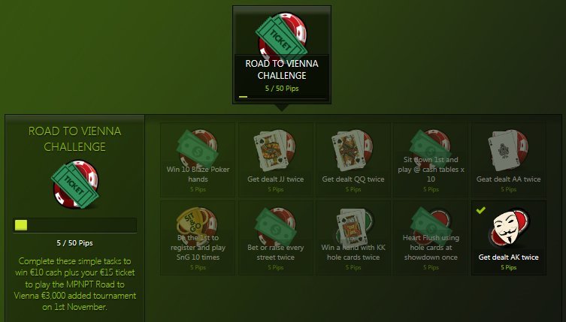This screenshot has height=322, width=566.
Task: Open the Win a hand with KK task
Action: (353, 238)
